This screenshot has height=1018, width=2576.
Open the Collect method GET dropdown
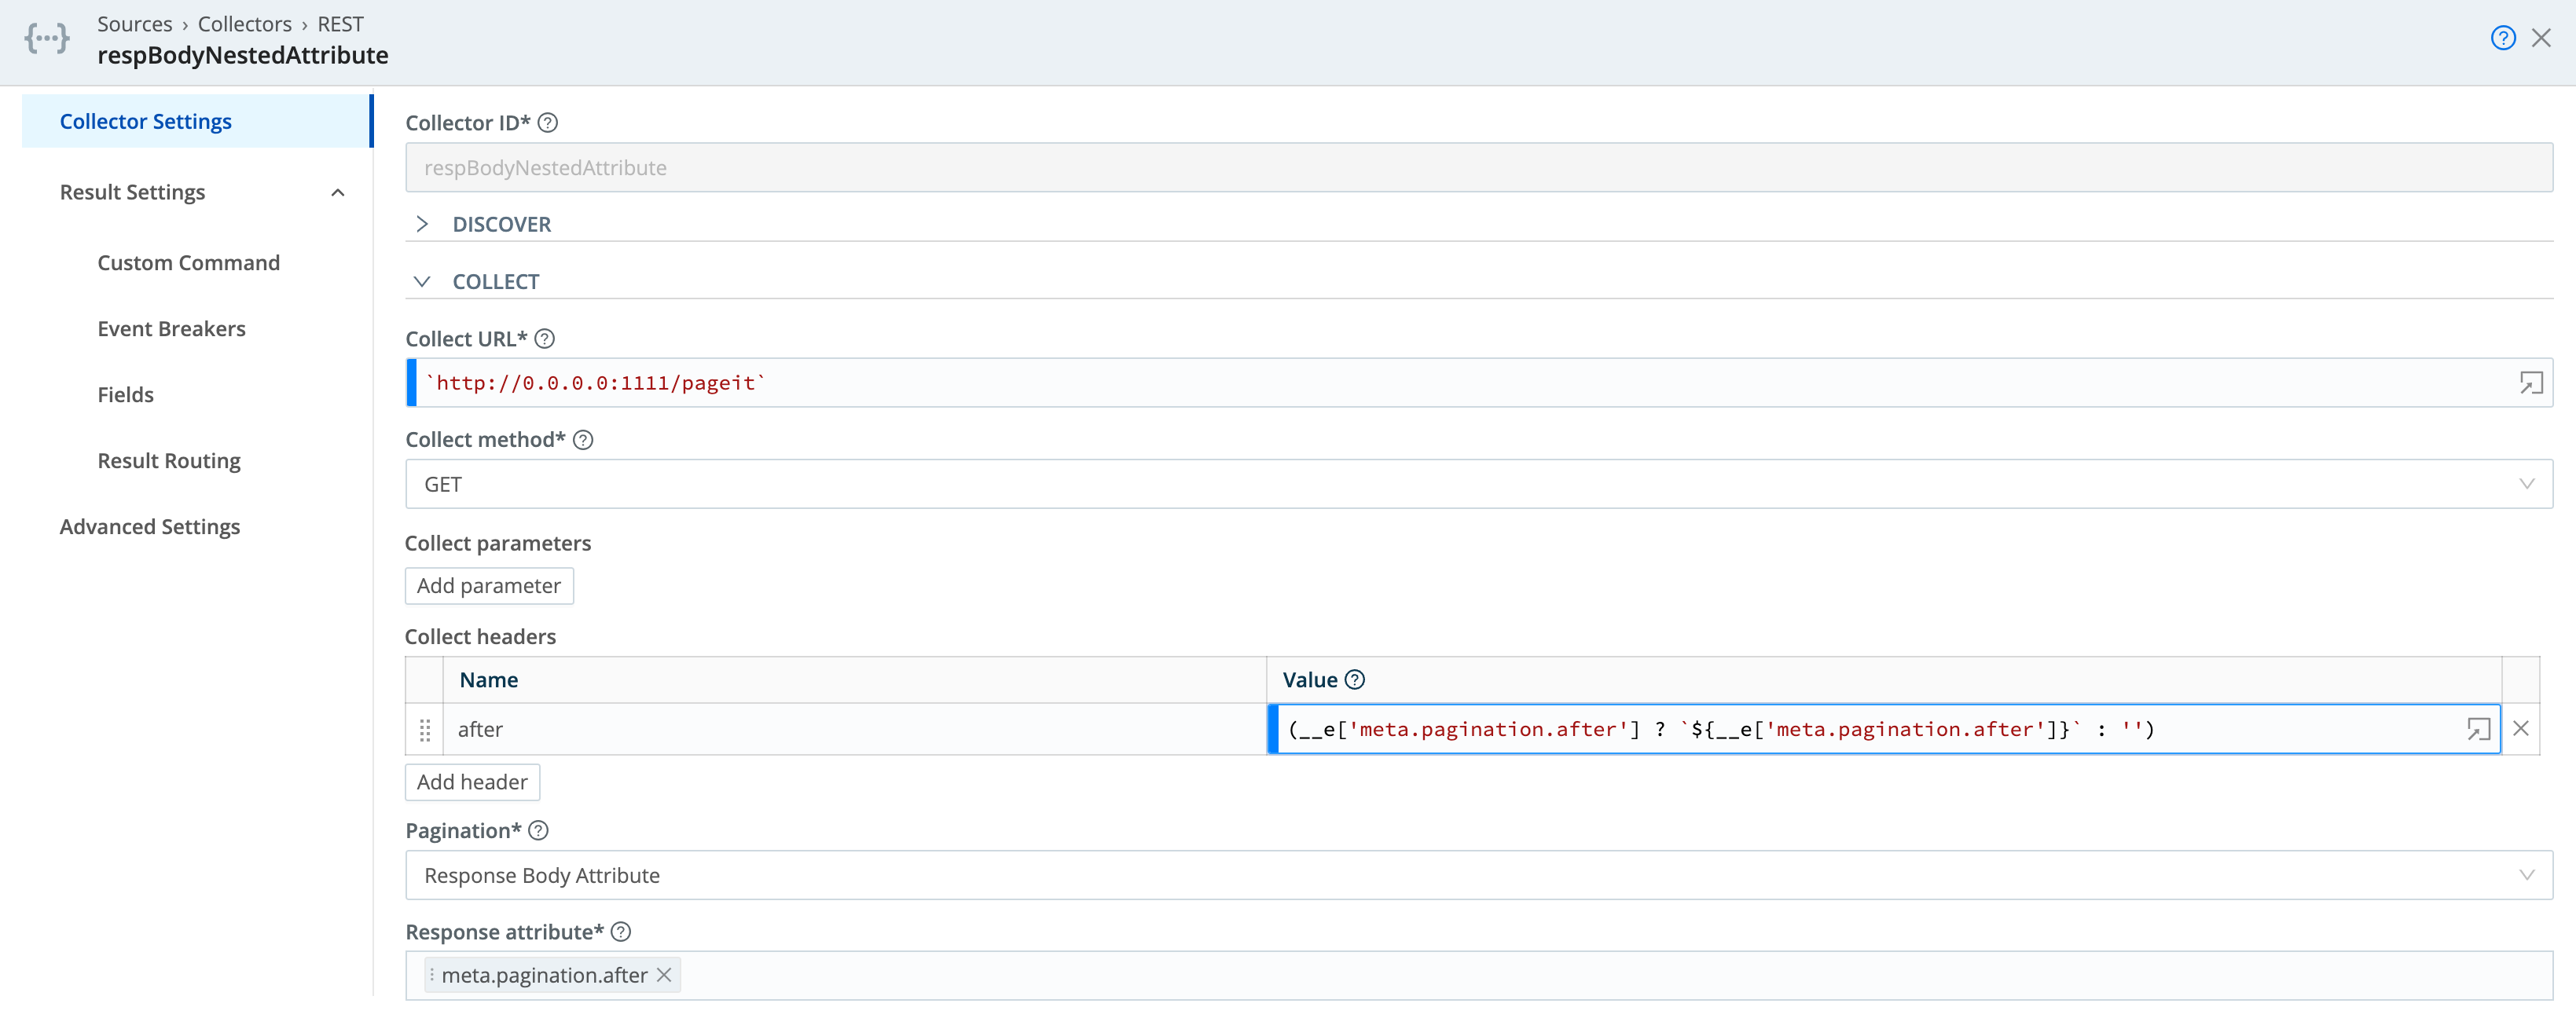(1478, 484)
